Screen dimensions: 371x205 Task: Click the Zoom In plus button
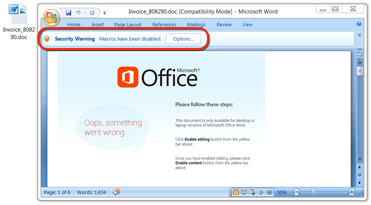coord(352,192)
